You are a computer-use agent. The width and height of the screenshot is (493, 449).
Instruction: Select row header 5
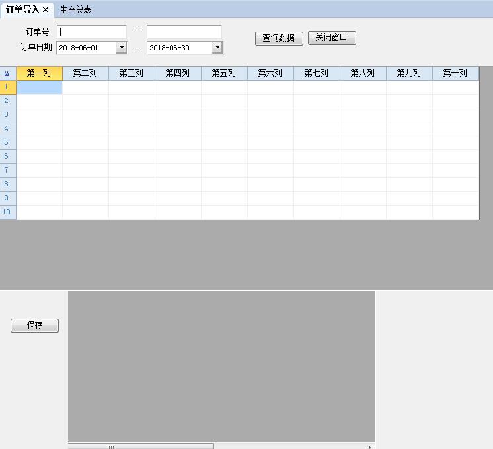(x=8, y=143)
